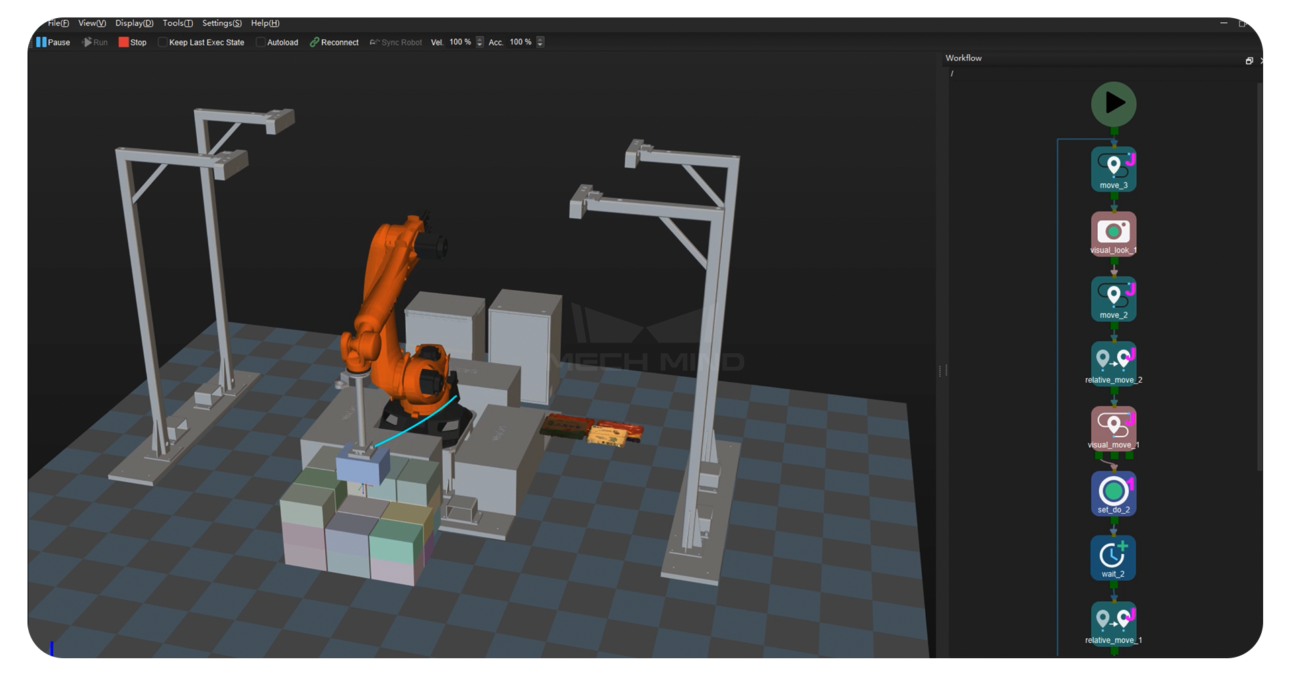Open the wait_2 timer step
The height and width of the screenshot is (673, 1290).
[x=1113, y=555]
